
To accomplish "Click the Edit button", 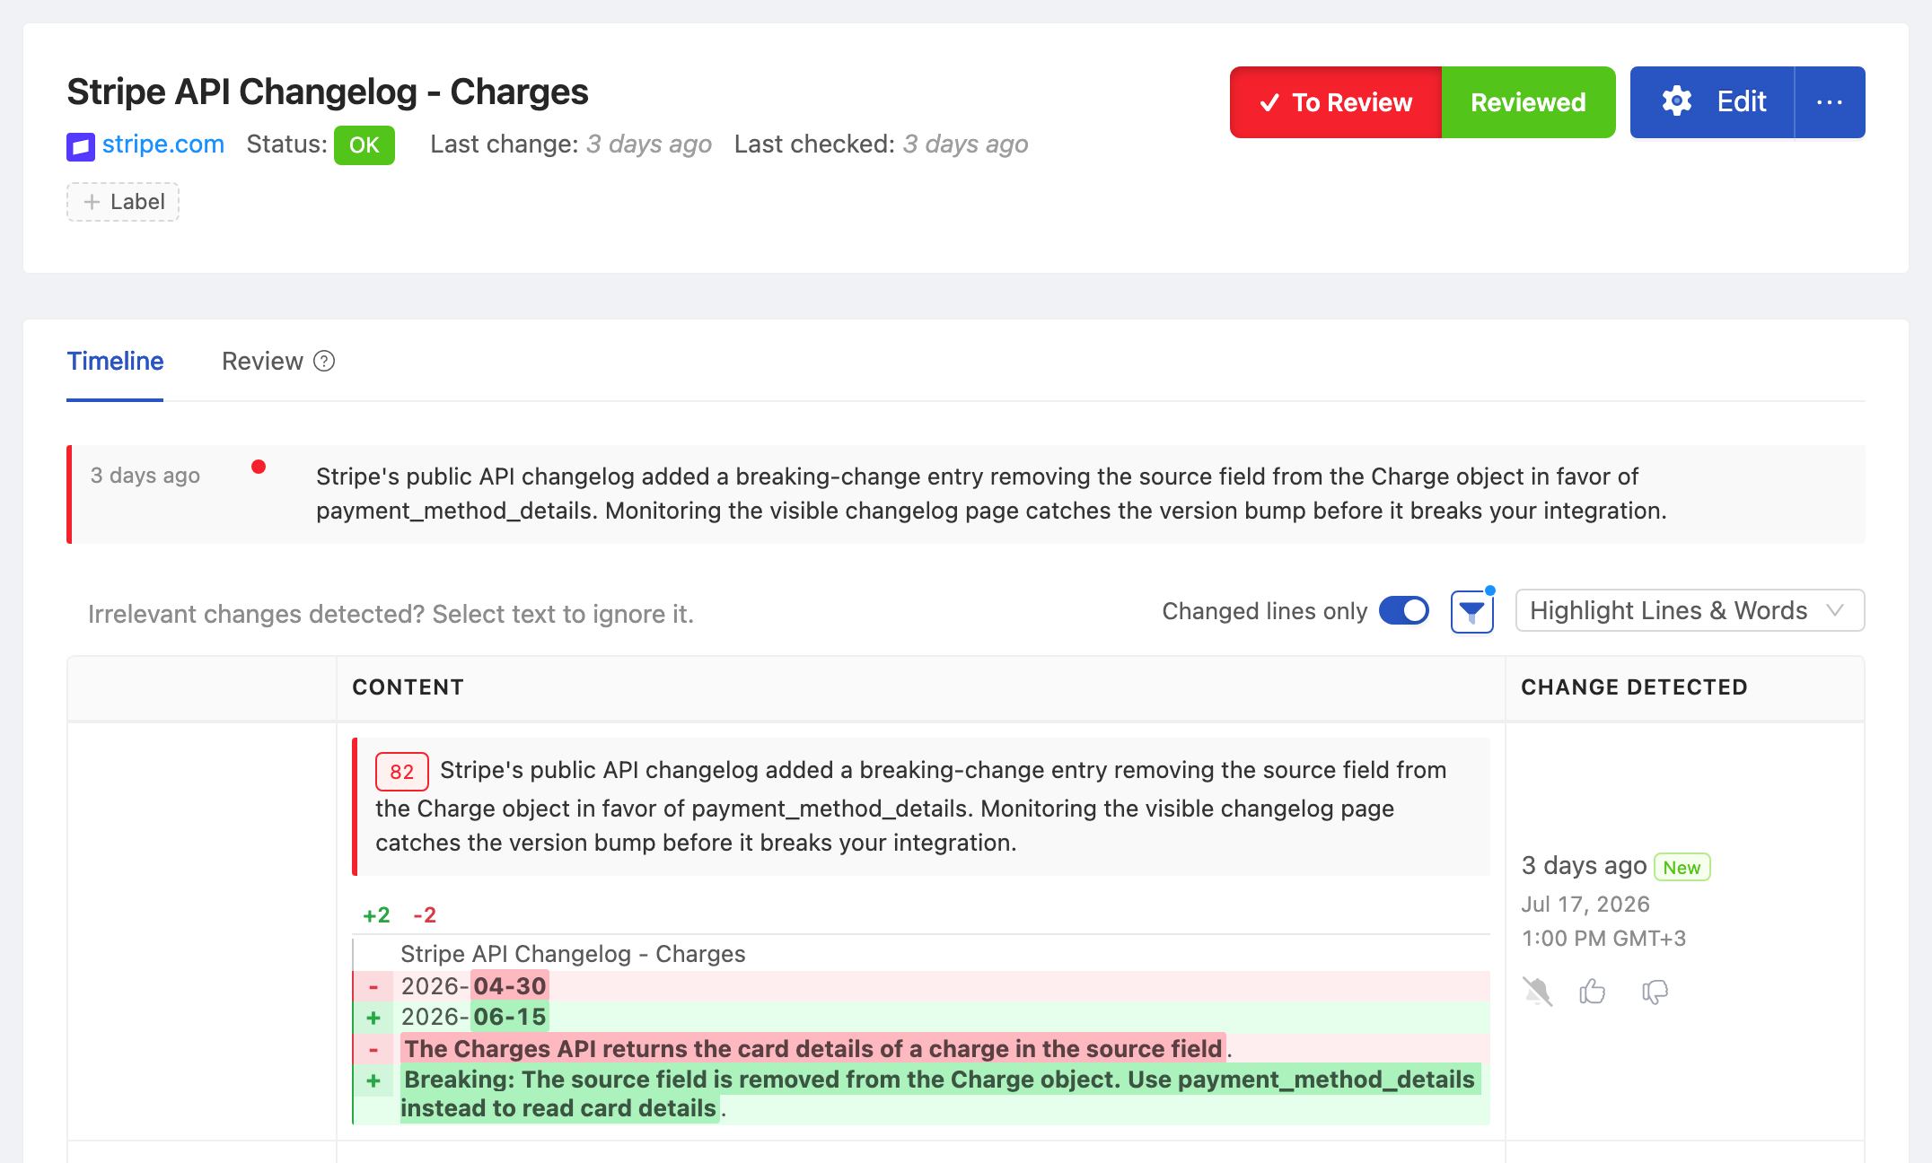I will tap(1713, 102).
